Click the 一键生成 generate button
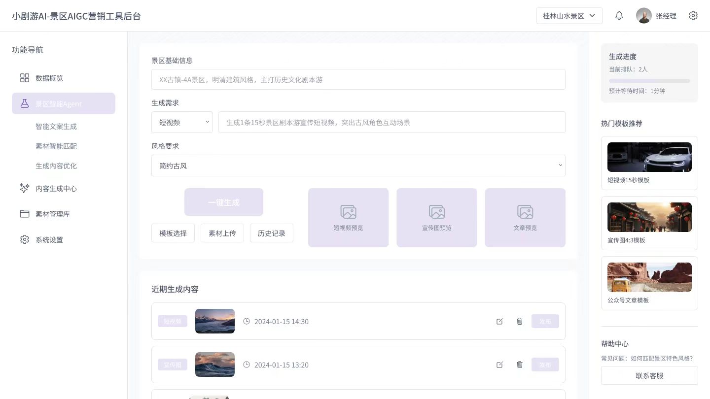Image resolution: width=710 pixels, height=399 pixels. (x=224, y=202)
